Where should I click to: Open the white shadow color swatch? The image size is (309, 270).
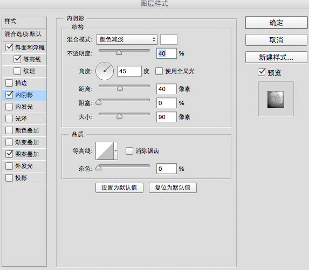[169, 39]
